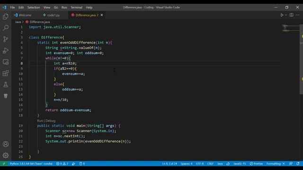Open the Accounts menu icon
Screen dimensions: 303x170
coord(6,144)
